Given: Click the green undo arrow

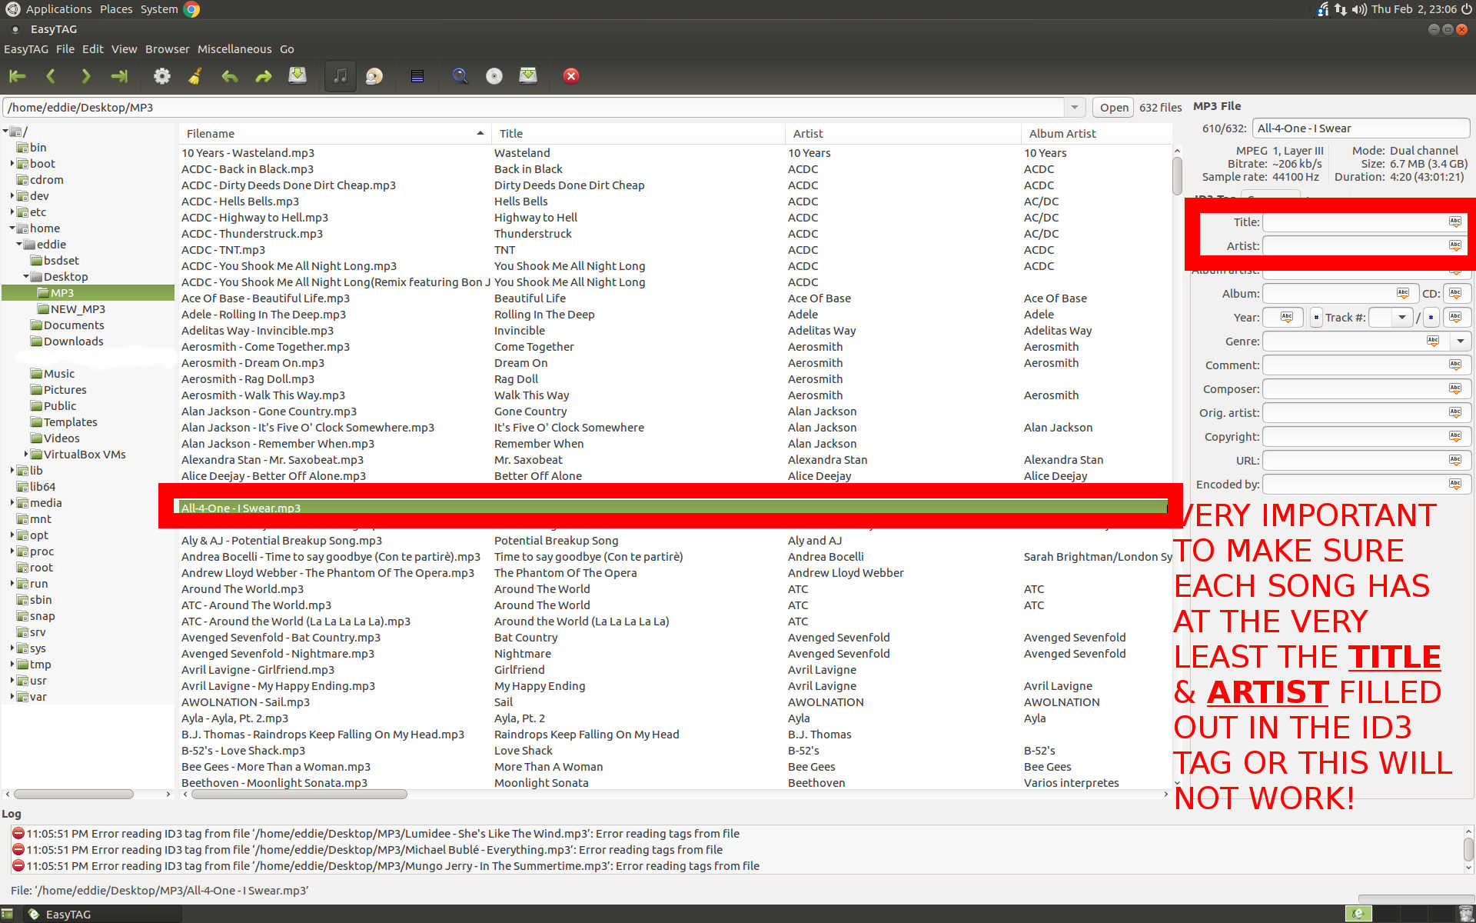Looking at the screenshot, I should click(x=229, y=76).
